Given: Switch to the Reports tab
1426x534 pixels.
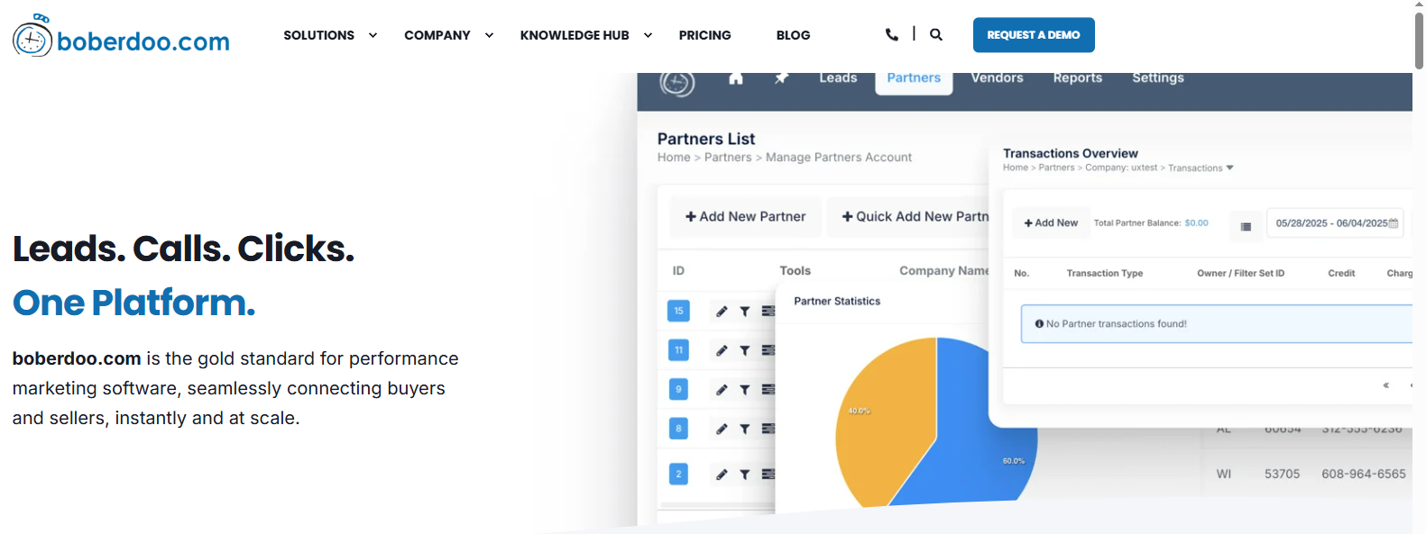Looking at the screenshot, I should pos(1078,78).
